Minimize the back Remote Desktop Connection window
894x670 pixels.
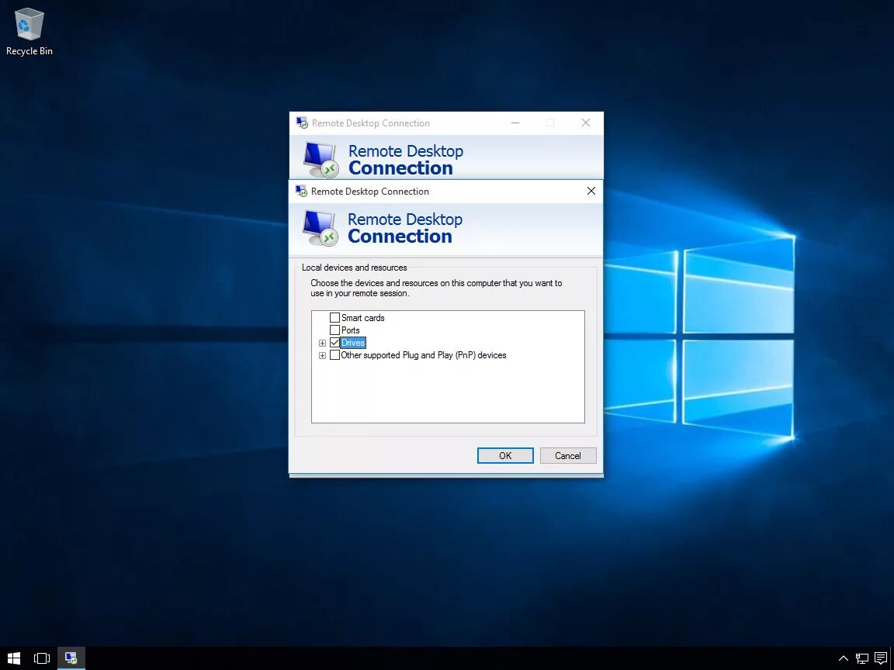515,123
